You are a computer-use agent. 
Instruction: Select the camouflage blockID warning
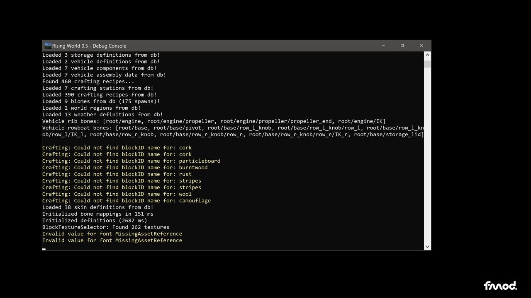click(126, 201)
